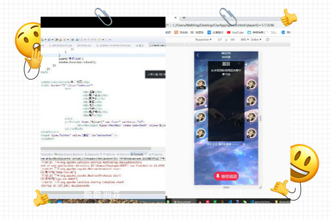Click the device frame corner resize handle

(261, 187)
